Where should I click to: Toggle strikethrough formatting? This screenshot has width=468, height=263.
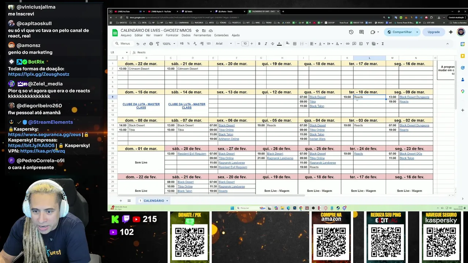[272, 43]
